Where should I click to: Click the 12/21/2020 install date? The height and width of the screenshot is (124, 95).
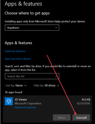(83, 103)
